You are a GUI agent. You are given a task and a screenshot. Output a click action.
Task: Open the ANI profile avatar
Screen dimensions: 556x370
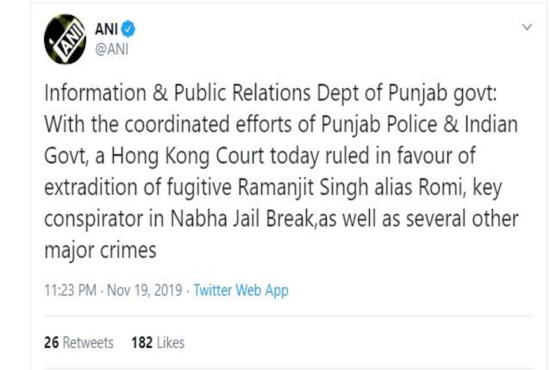(65, 39)
